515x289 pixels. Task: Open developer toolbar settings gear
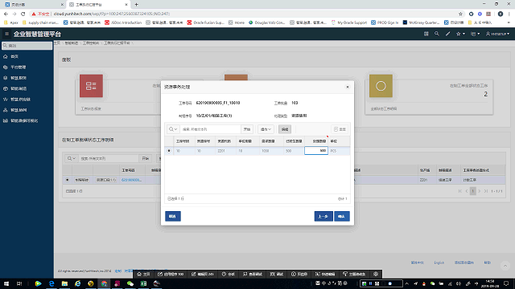point(376,274)
